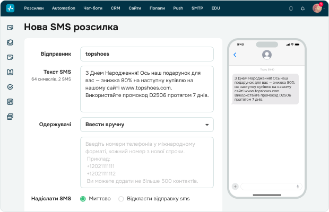Click the upload contact icon in sidebar
The width and height of the screenshot is (329, 212).
(x=10, y=72)
